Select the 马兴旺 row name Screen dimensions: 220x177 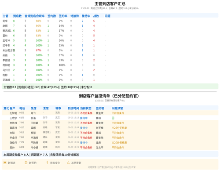click(6, 70)
